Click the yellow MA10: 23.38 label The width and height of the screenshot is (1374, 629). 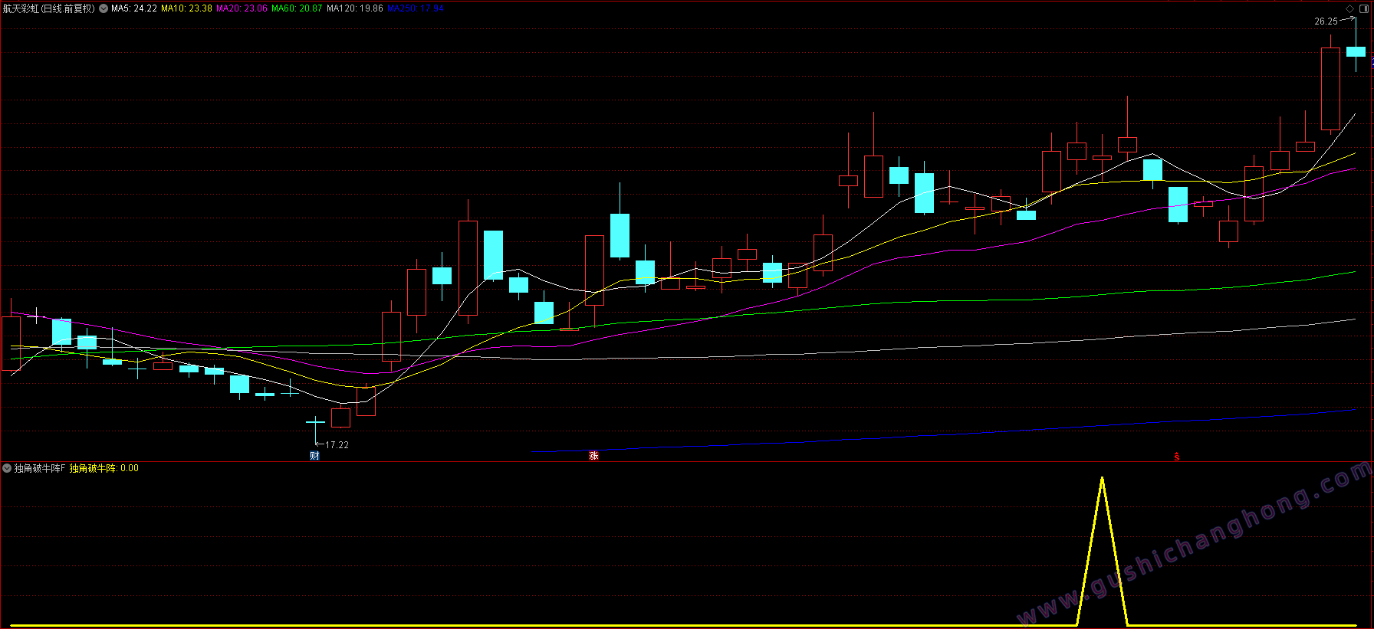pos(186,8)
